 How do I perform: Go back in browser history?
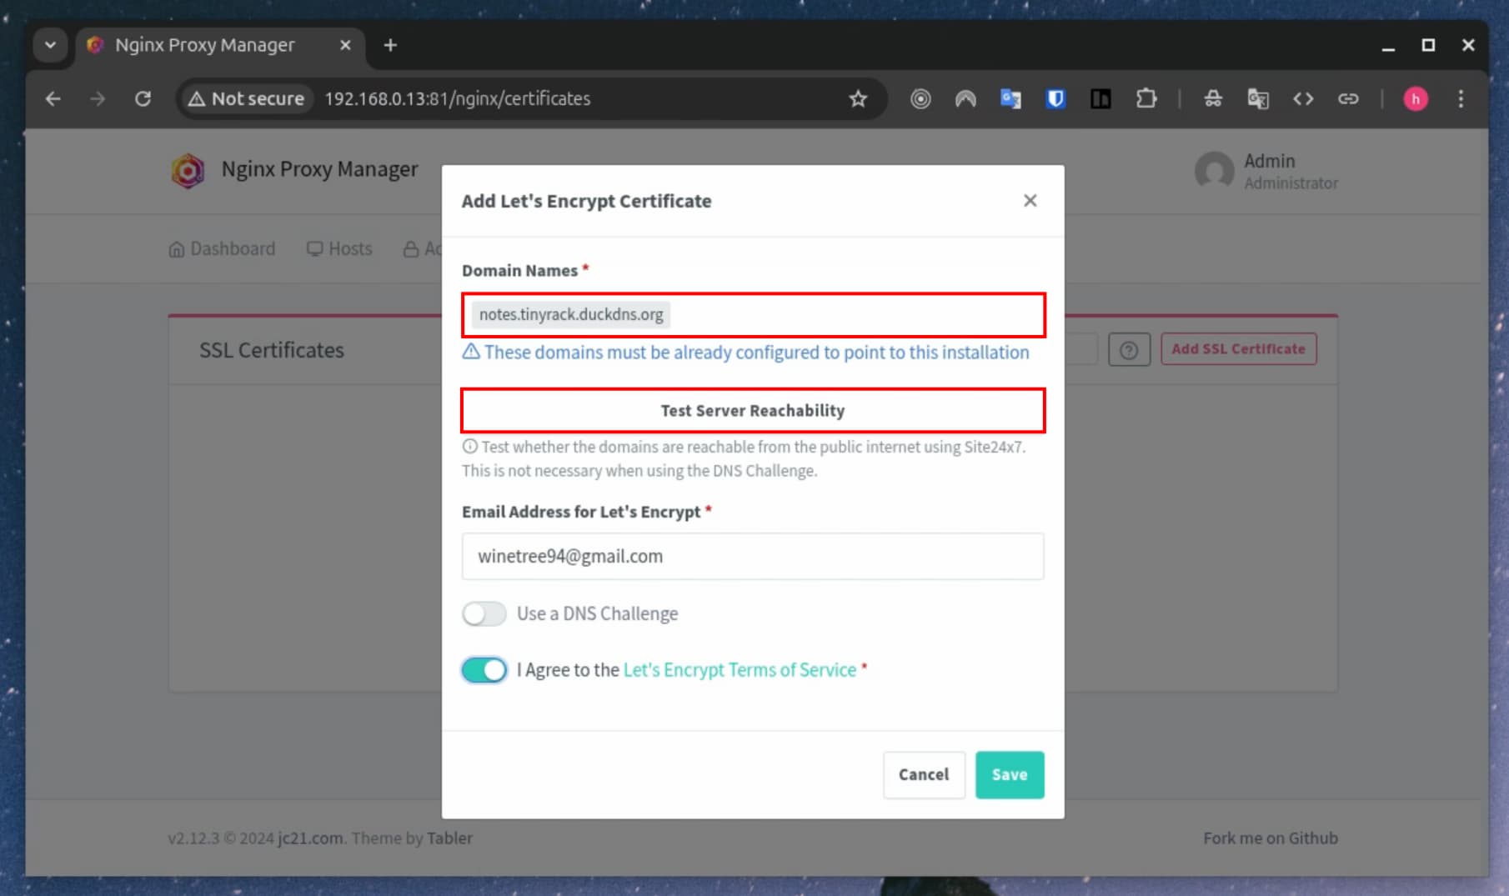pyautogui.click(x=53, y=99)
